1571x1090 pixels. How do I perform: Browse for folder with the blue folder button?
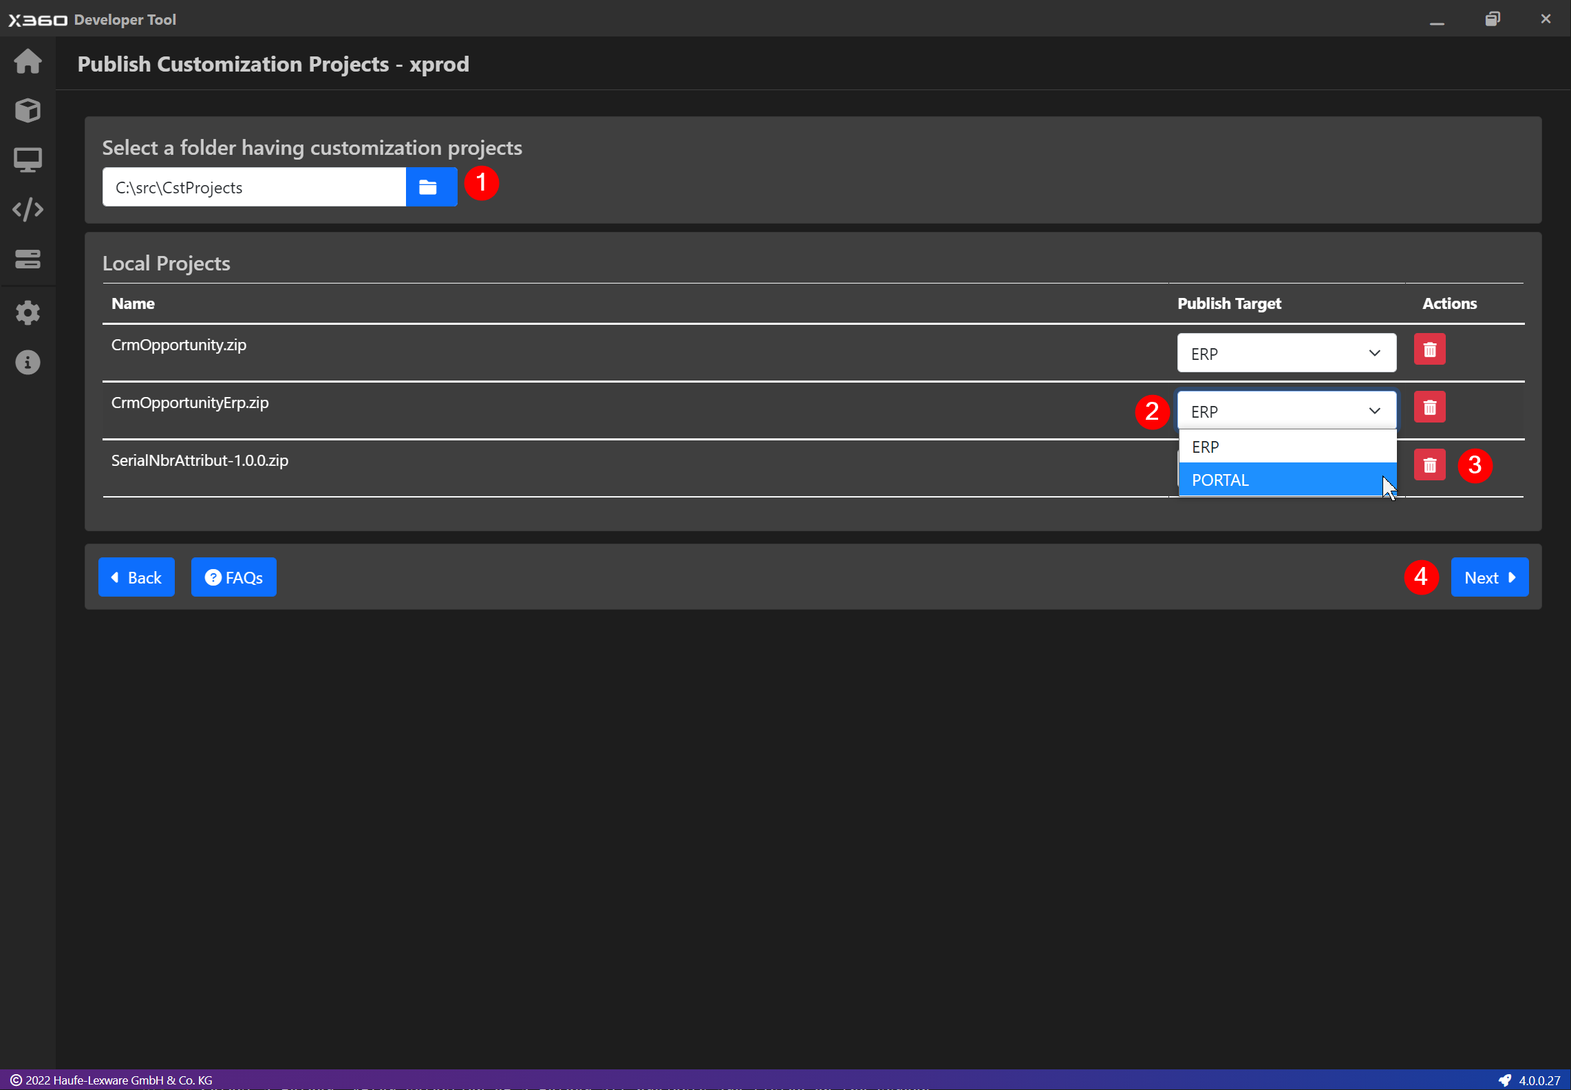tap(431, 187)
